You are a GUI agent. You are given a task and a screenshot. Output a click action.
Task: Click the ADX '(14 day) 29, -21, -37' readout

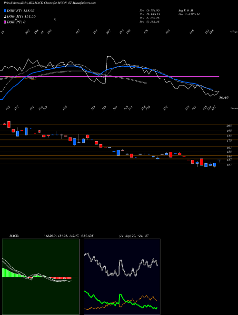(x=134, y=235)
